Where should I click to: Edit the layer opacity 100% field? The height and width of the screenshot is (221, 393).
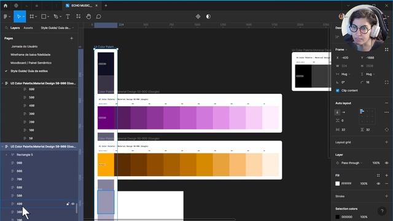(x=376, y=163)
